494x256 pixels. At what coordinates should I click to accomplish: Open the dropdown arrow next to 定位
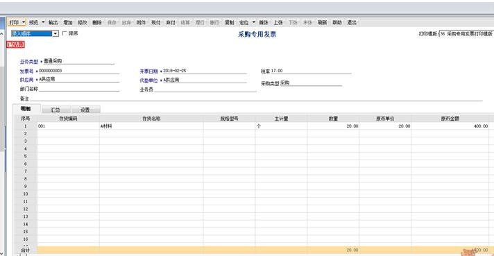click(254, 22)
